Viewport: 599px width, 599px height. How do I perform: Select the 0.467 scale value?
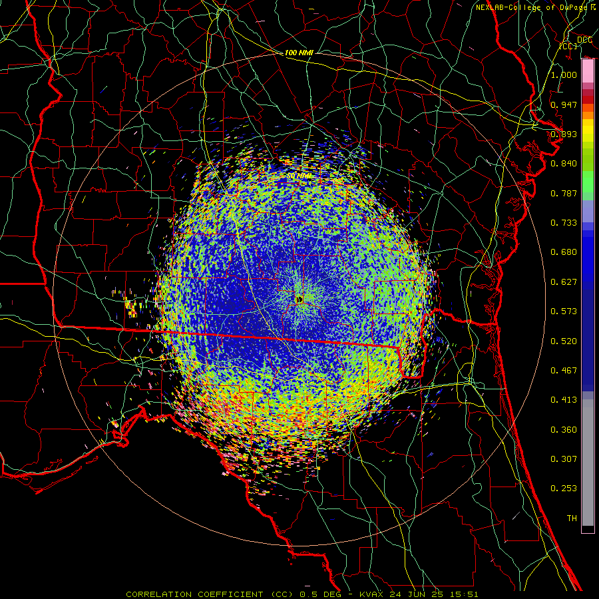564,370
